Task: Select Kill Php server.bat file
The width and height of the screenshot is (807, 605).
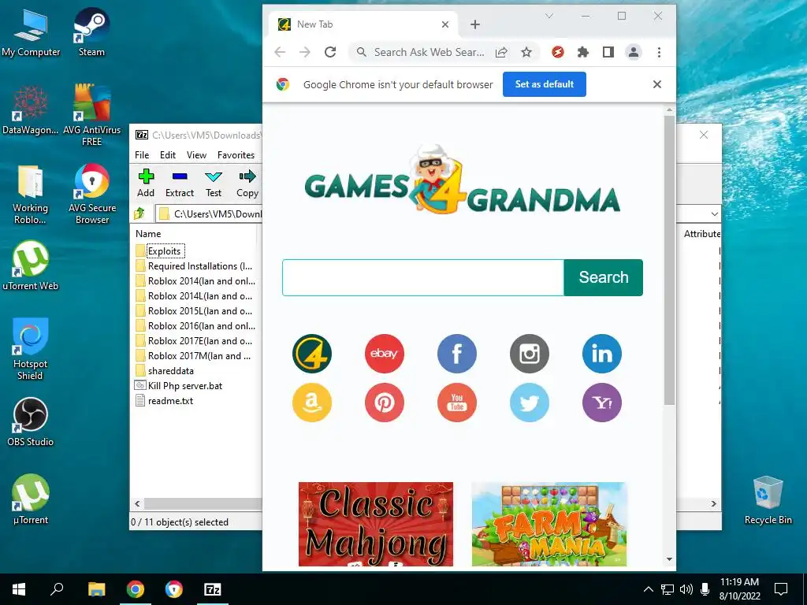Action: tap(185, 386)
